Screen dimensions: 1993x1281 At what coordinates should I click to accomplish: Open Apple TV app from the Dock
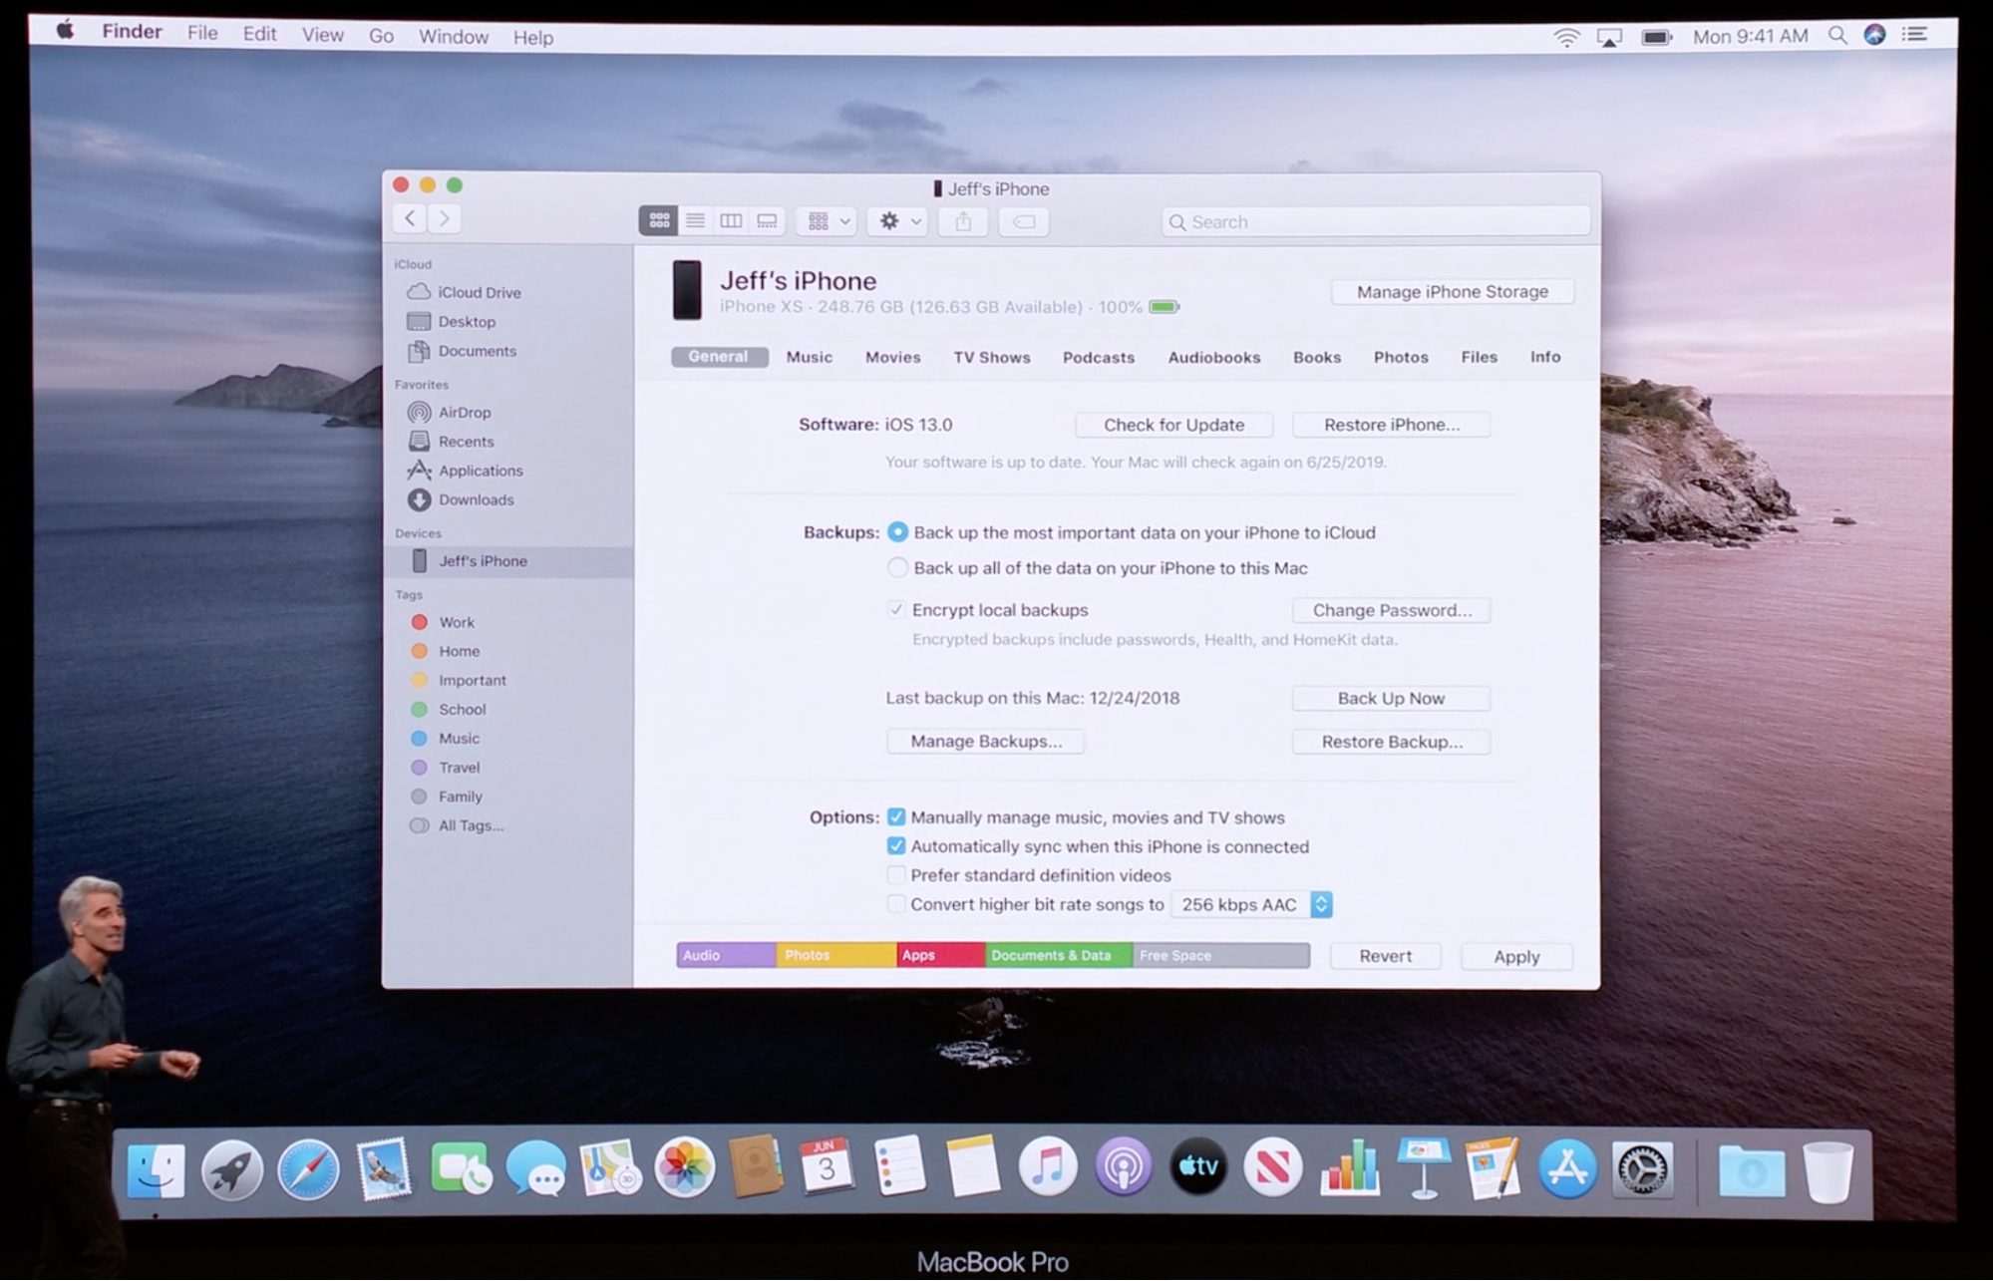click(1197, 1165)
